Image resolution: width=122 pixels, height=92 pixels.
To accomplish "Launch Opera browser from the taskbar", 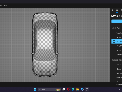I will (x=68, y=89).
